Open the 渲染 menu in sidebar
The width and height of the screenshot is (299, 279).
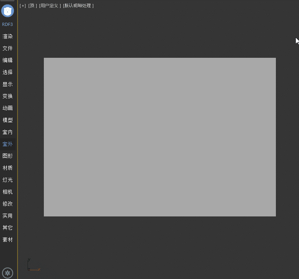(x=8, y=36)
